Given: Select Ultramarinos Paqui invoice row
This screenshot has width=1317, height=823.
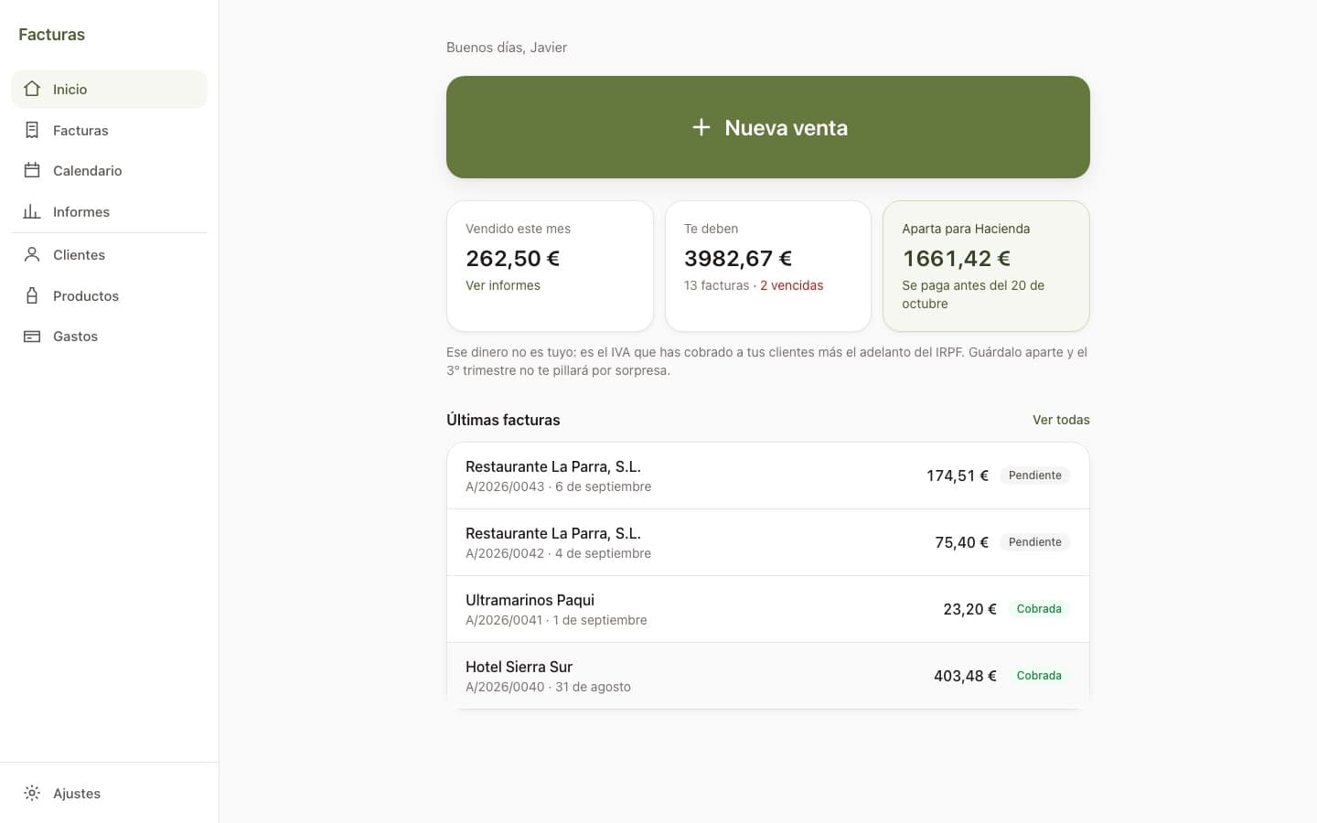Looking at the screenshot, I should [768, 609].
